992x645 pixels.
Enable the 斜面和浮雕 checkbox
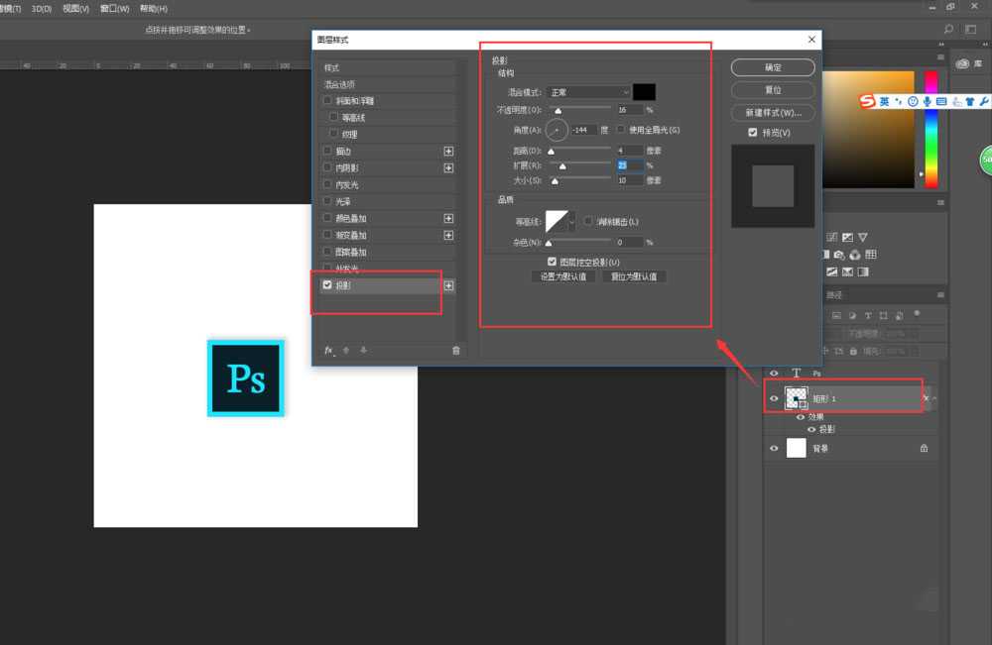point(327,101)
